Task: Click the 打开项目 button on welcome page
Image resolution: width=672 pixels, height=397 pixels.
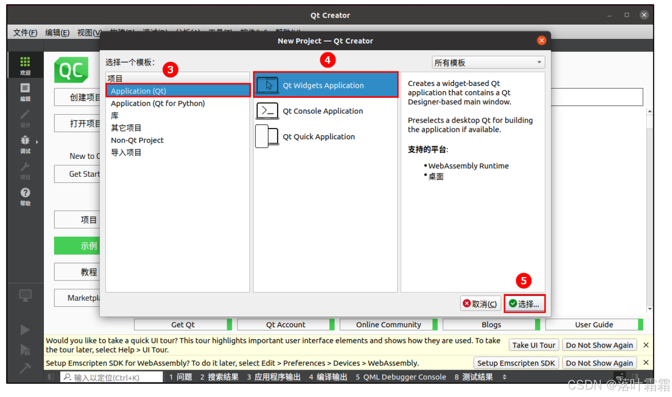Action: 77,124
